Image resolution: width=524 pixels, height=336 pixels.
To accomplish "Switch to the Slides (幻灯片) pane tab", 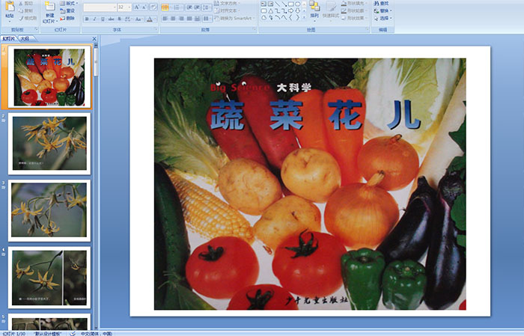I will [9, 39].
